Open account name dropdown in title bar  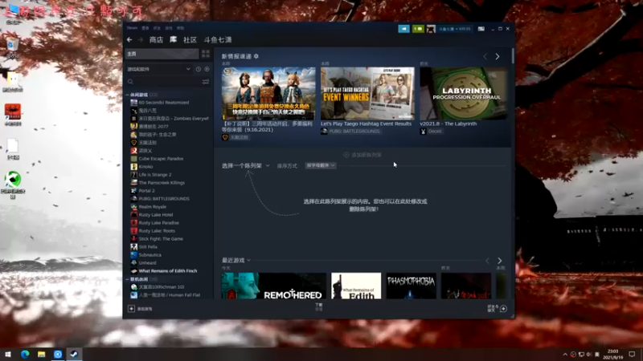(455, 29)
